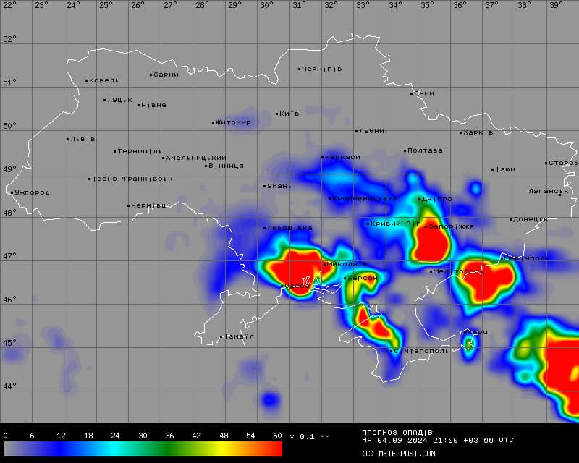Click the Суми city label
Screen dimensions: 579x463
click(425, 93)
